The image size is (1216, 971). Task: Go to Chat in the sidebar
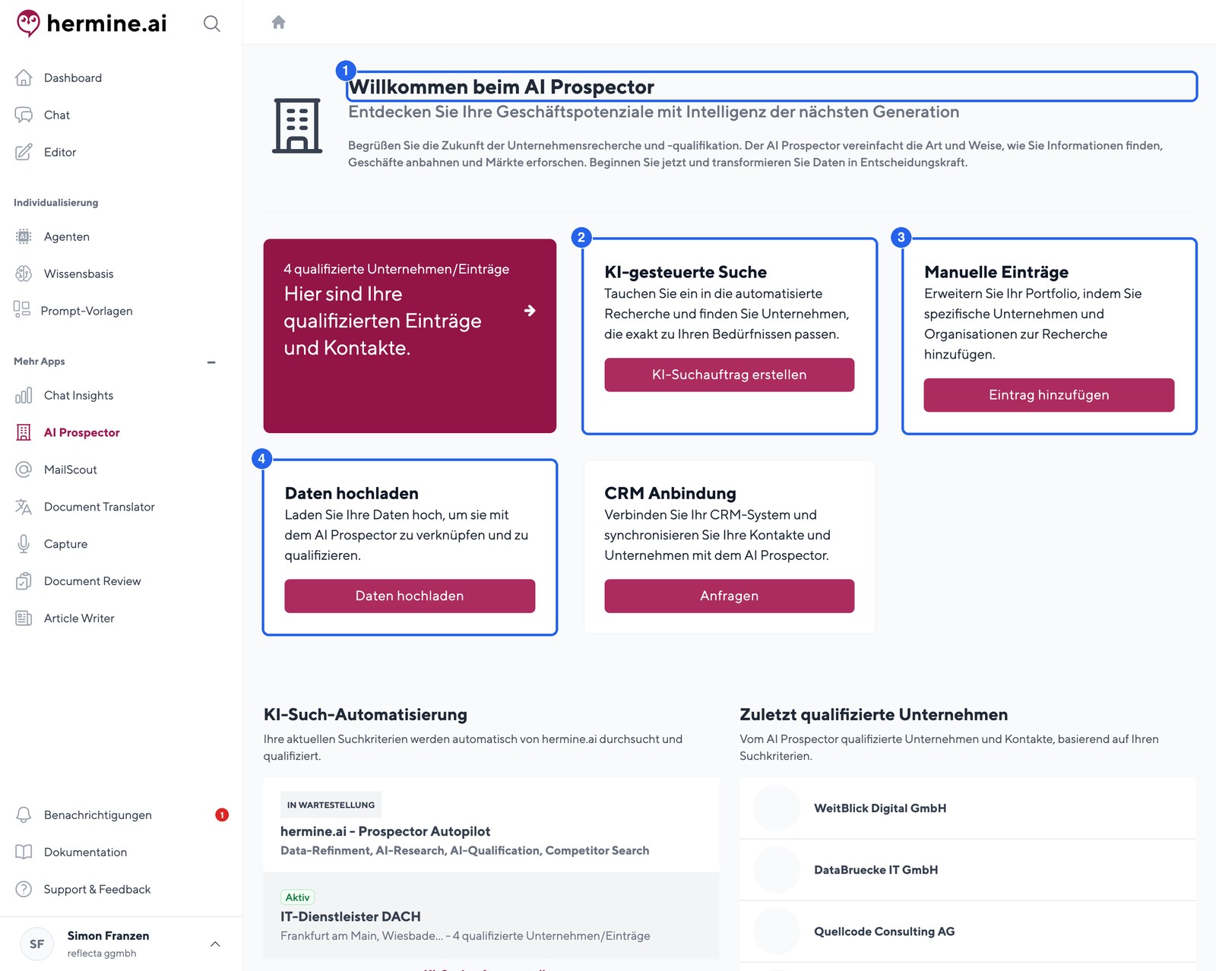[57, 115]
